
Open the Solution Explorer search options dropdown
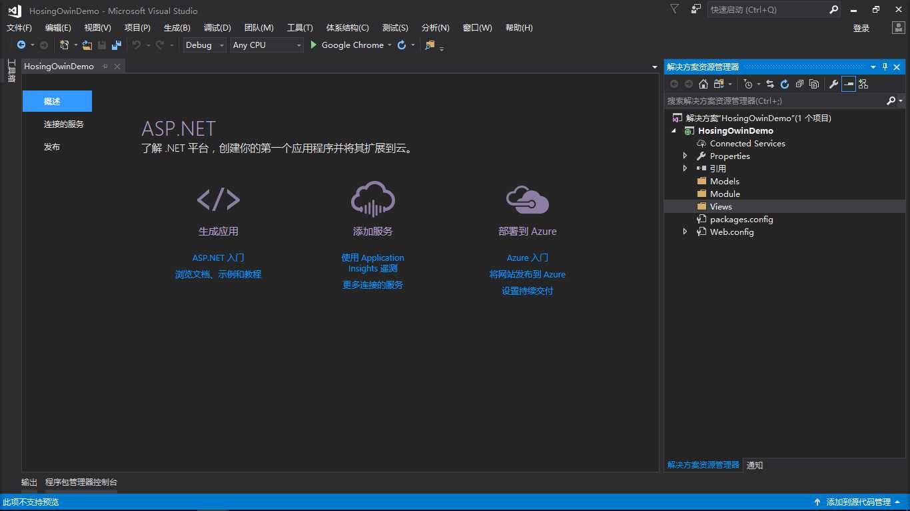(901, 100)
